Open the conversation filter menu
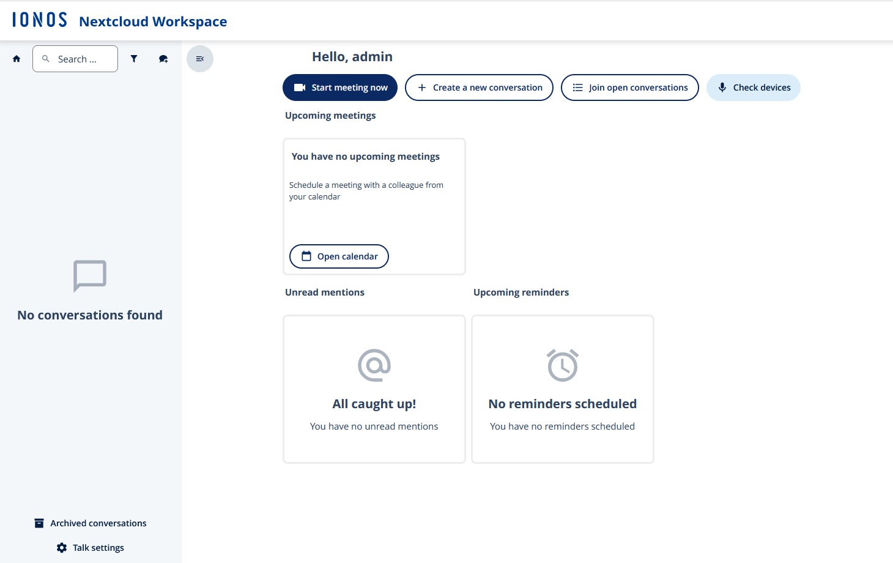The image size is (893, 563). click(134, 59)
